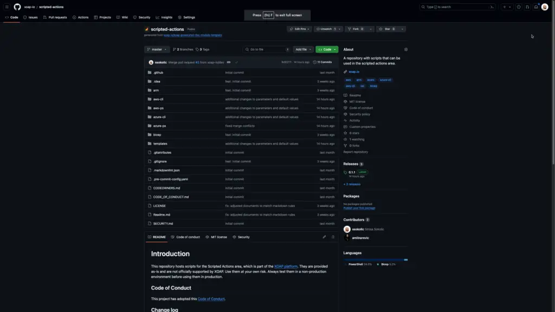Image resolution: width=555 pixels, height=312 pixels.
Task: View the 3 Tags link
Action: point(203,49)
